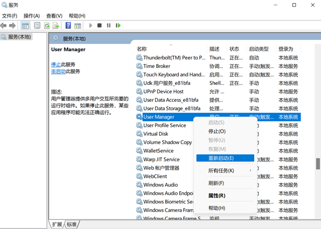Click the vertical scrollbar thumb in services list
Screen dimensions: 321x229
tap(318, 164)
